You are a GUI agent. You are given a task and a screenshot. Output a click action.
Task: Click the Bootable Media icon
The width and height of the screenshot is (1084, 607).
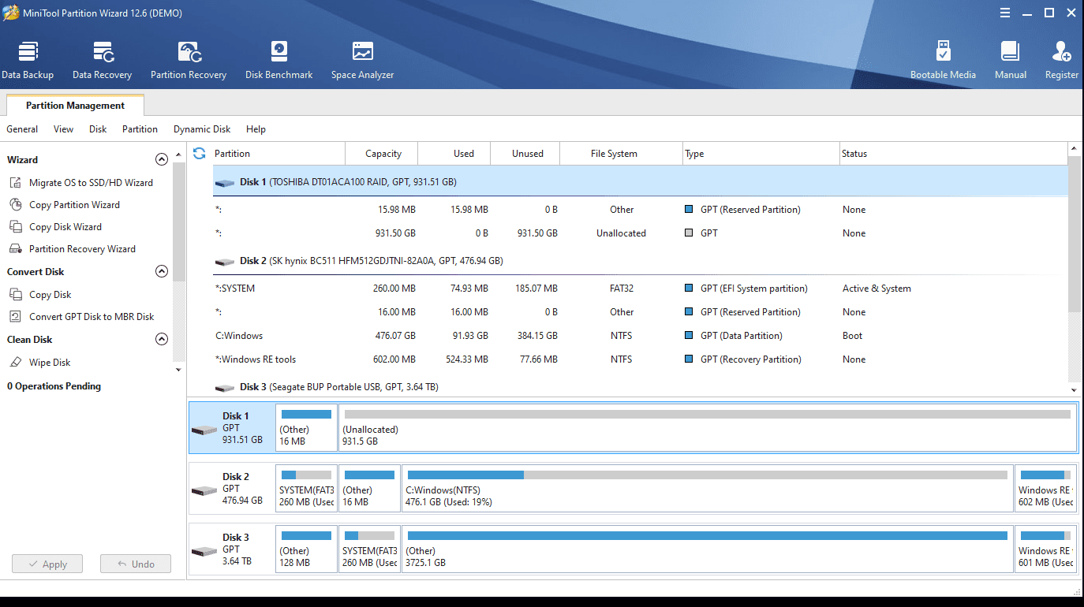tap(943, 52)
